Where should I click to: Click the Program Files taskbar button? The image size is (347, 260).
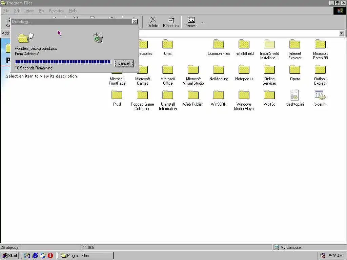(x=87, y=256)
